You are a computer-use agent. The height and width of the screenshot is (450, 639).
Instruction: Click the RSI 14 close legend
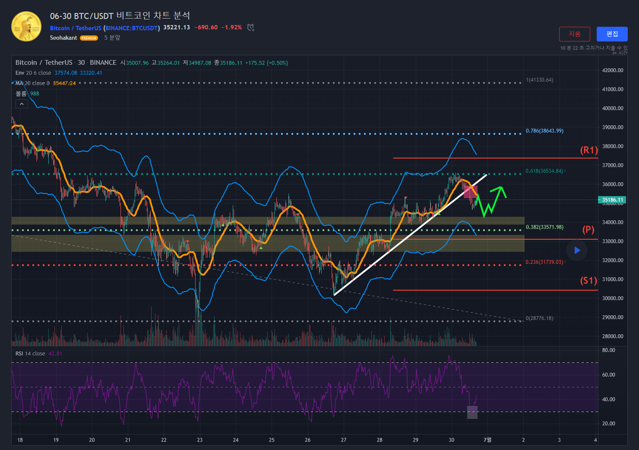pos(30,354)
